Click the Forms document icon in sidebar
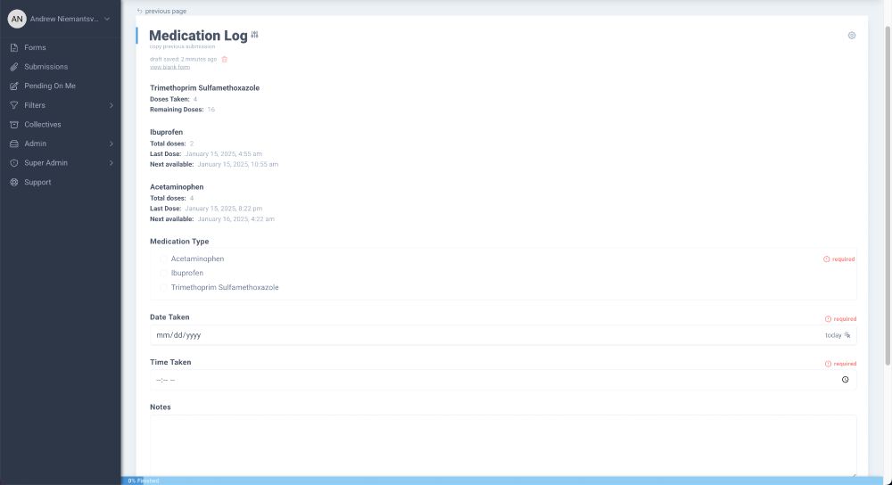This screenshot has width=892, height=485. pyautogui.click(x=14, y=48)
